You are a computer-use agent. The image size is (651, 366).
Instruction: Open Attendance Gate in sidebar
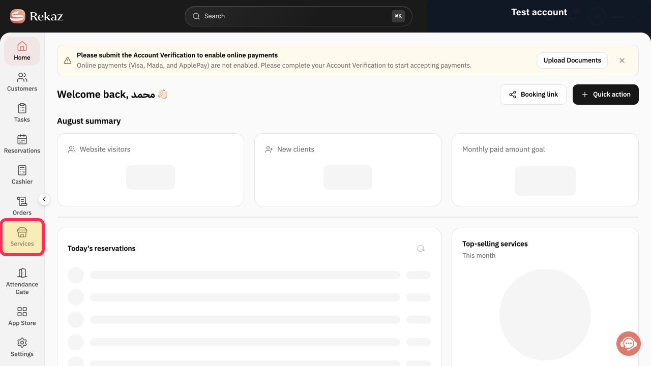coord(22,281)
